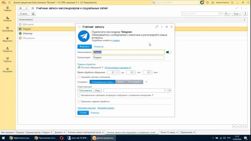Open the Windows Start menu
This screenshot has height=141, width=251.
pos(3,138)
